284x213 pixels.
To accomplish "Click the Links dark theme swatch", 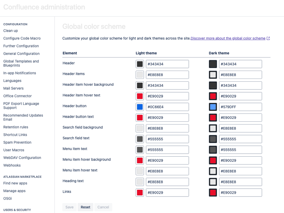I will (x=213, y=192).
